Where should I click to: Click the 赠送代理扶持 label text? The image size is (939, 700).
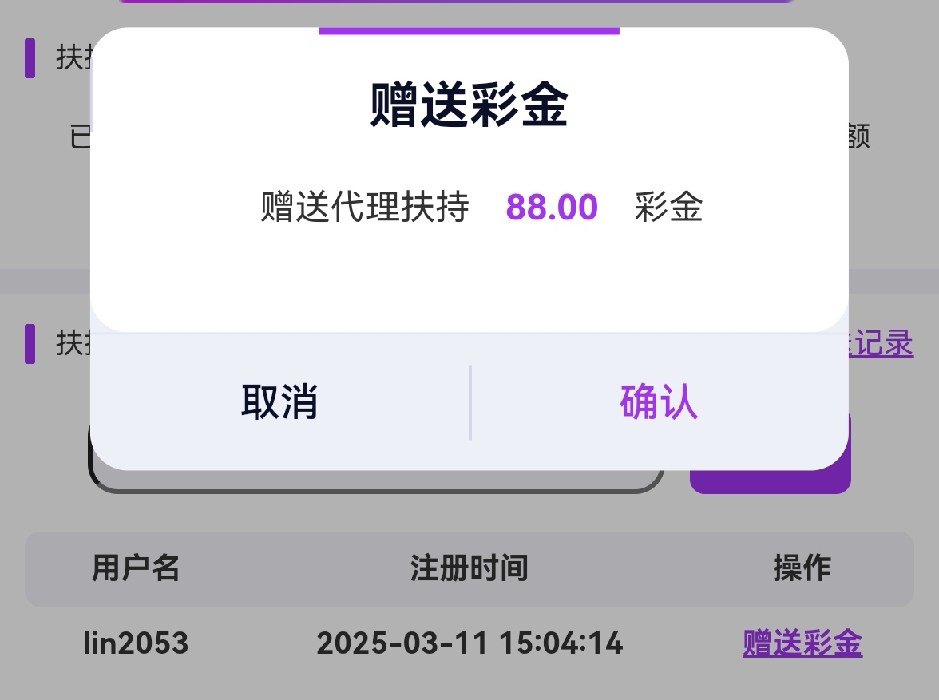[x=364, y=208]
